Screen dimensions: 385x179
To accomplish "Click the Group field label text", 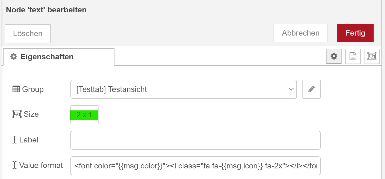I will point(33,89).
